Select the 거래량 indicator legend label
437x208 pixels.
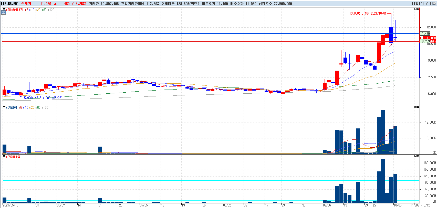(12, 108)
